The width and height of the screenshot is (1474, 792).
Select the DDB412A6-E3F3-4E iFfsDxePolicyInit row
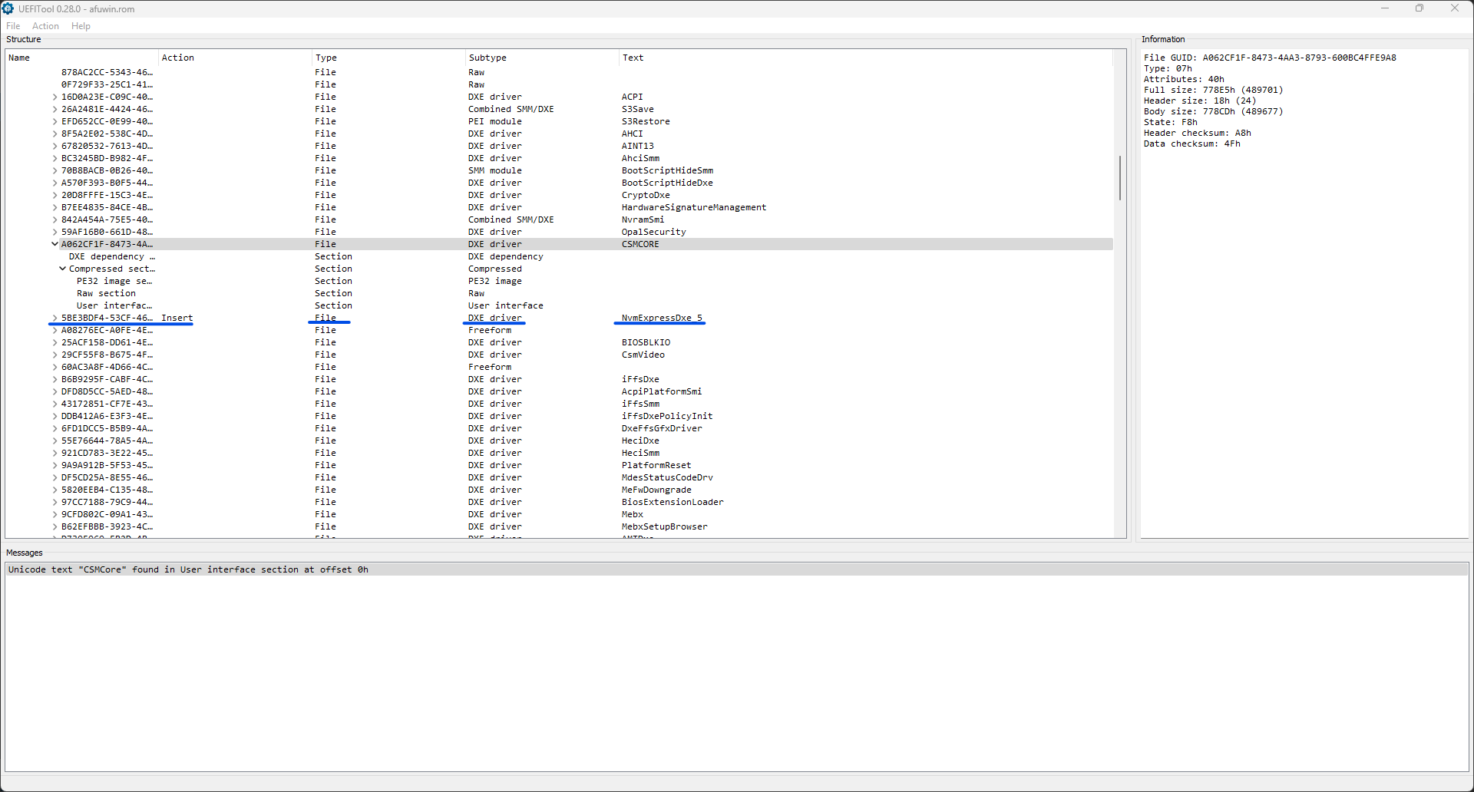pyautogui.click(x=559, y=416)
